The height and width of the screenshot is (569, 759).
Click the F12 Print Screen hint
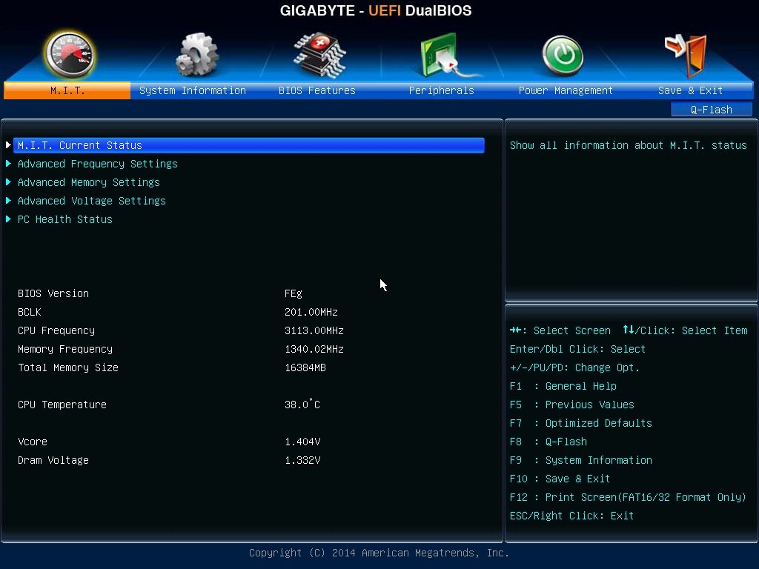628,497
